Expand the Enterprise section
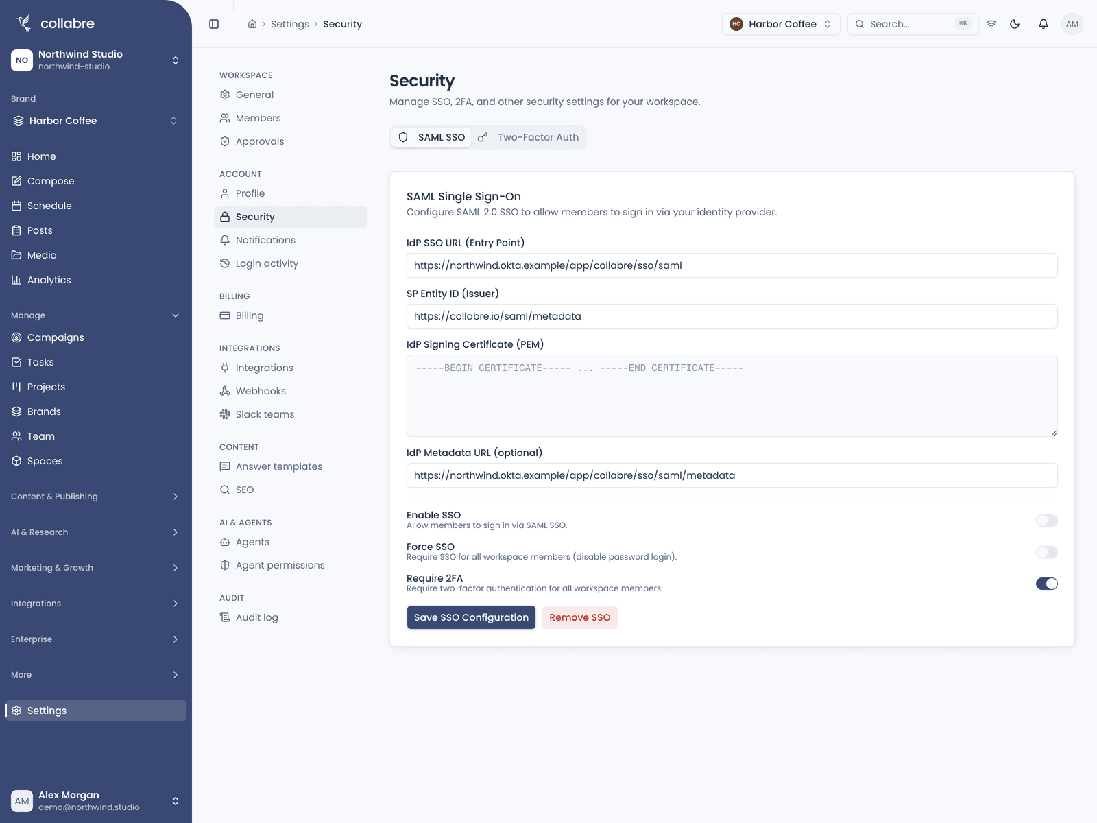This screenshot has height=823, width=1097. (x=96, y=639)
